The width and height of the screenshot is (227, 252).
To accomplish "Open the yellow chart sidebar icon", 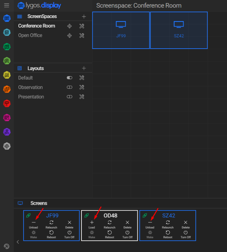I will point(7,75).
